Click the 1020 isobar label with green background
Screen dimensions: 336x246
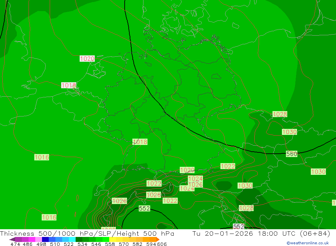187,170
